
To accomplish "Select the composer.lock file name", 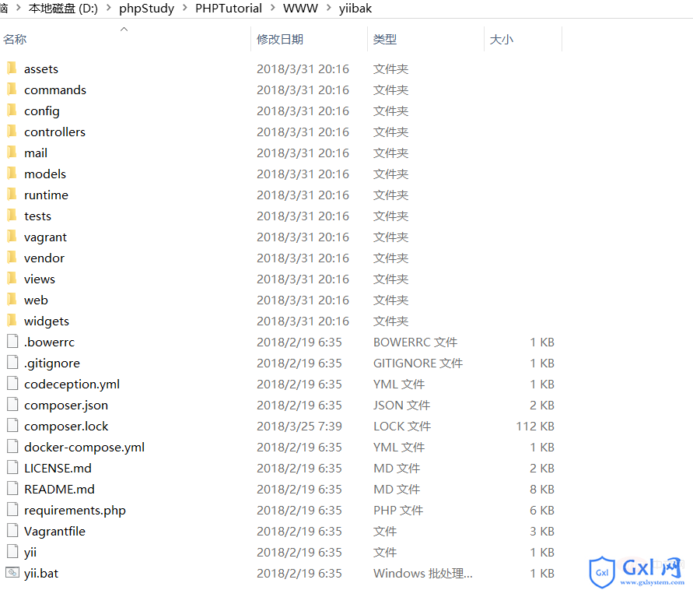I will click(x=66, y=427).
